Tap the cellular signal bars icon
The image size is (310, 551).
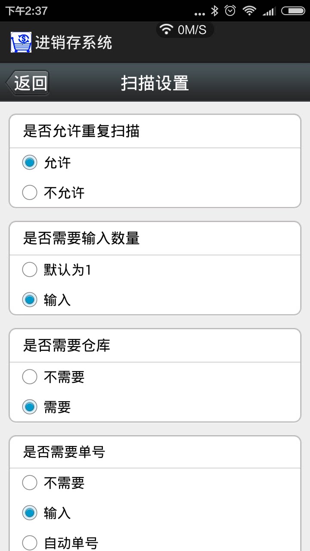coord(269,11)
